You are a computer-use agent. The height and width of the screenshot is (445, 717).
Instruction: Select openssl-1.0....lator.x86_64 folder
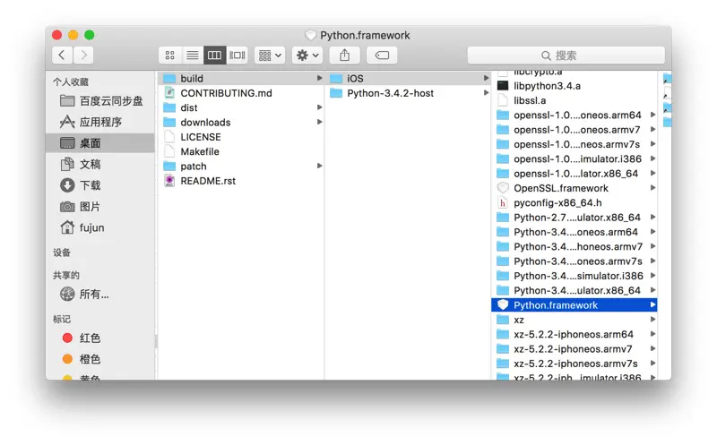pos(574,174)
